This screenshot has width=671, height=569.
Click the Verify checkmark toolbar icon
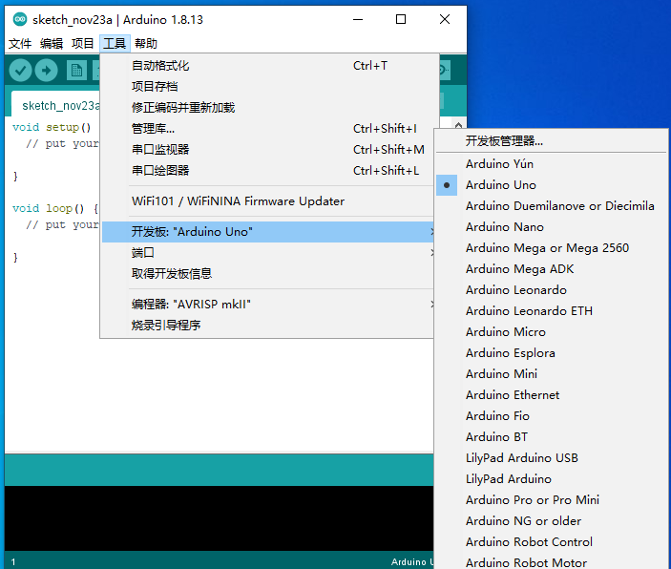pos(20,71)
